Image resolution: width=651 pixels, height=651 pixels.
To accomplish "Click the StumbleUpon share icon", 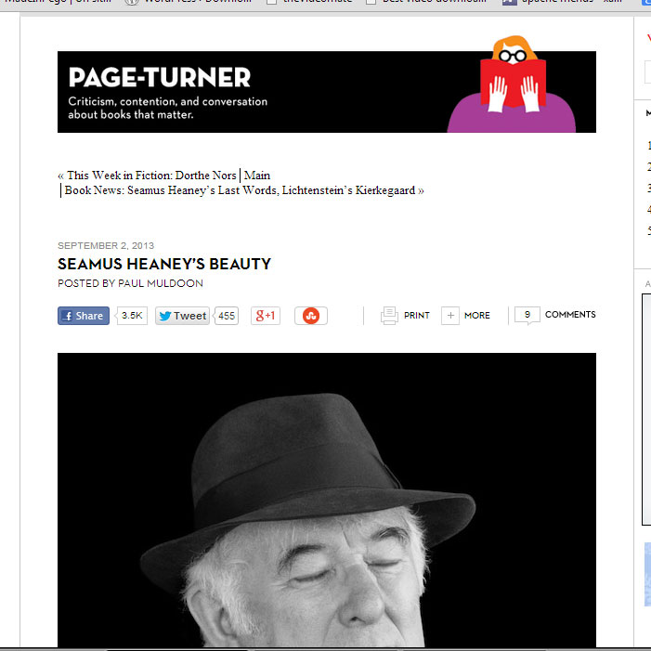I will [311, 316].
